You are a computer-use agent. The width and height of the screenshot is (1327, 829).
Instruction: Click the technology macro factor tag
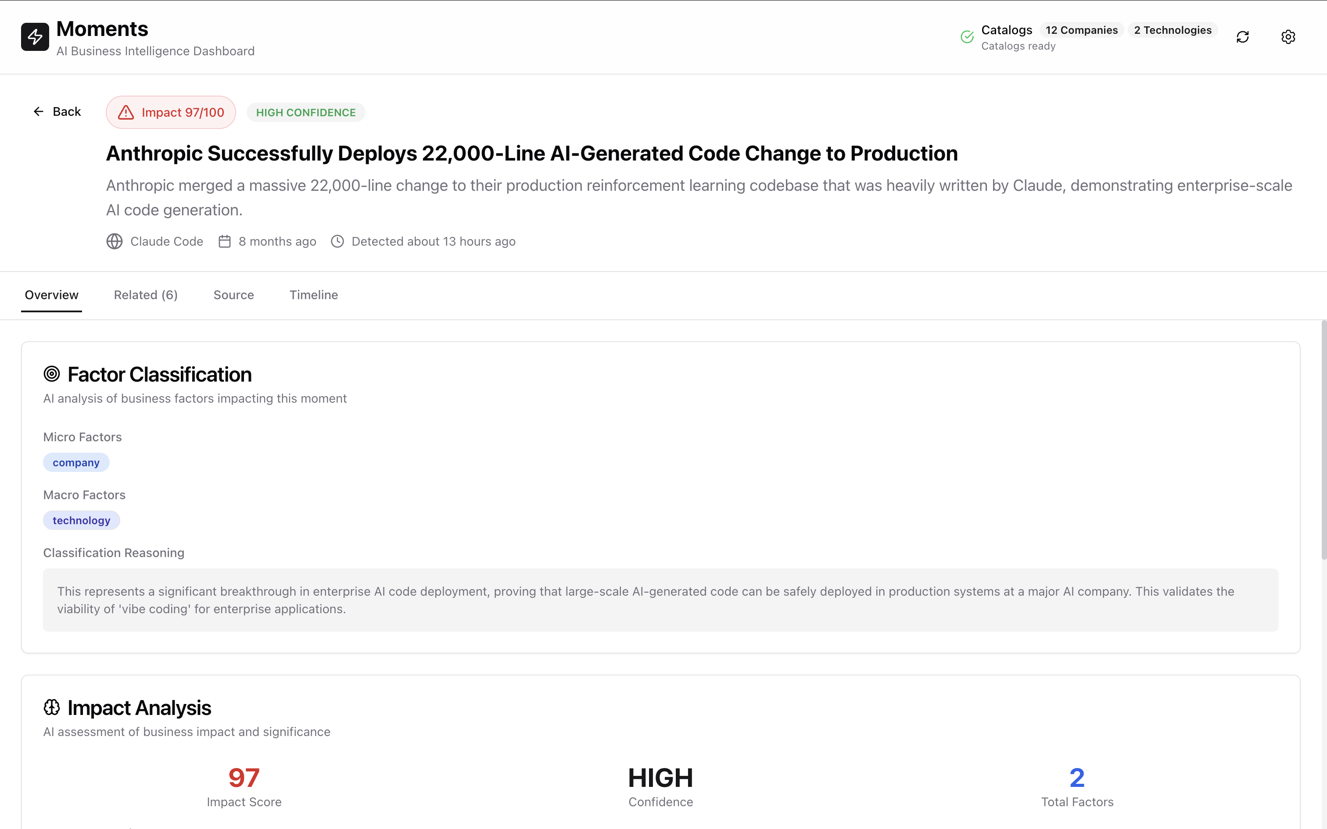81,520
